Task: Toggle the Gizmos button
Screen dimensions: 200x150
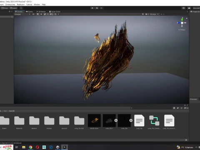Action: (x=153, y=14)
